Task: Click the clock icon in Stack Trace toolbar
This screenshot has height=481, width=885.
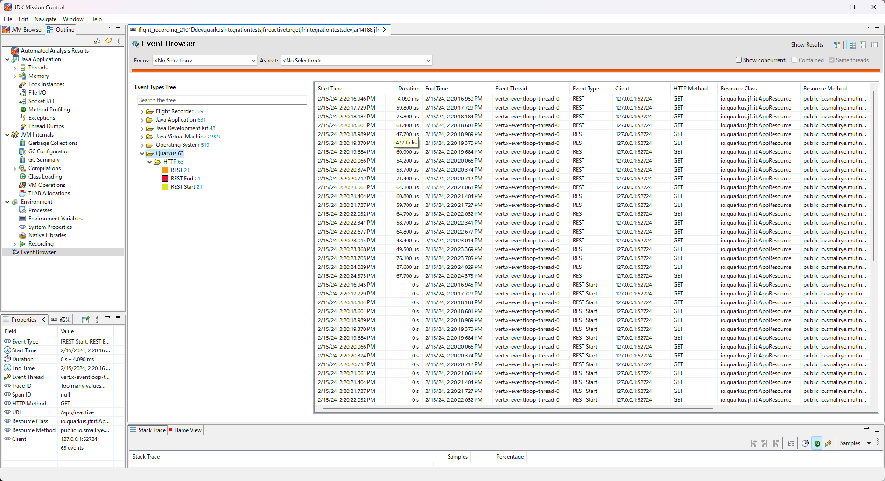Action: click(805, 443)
